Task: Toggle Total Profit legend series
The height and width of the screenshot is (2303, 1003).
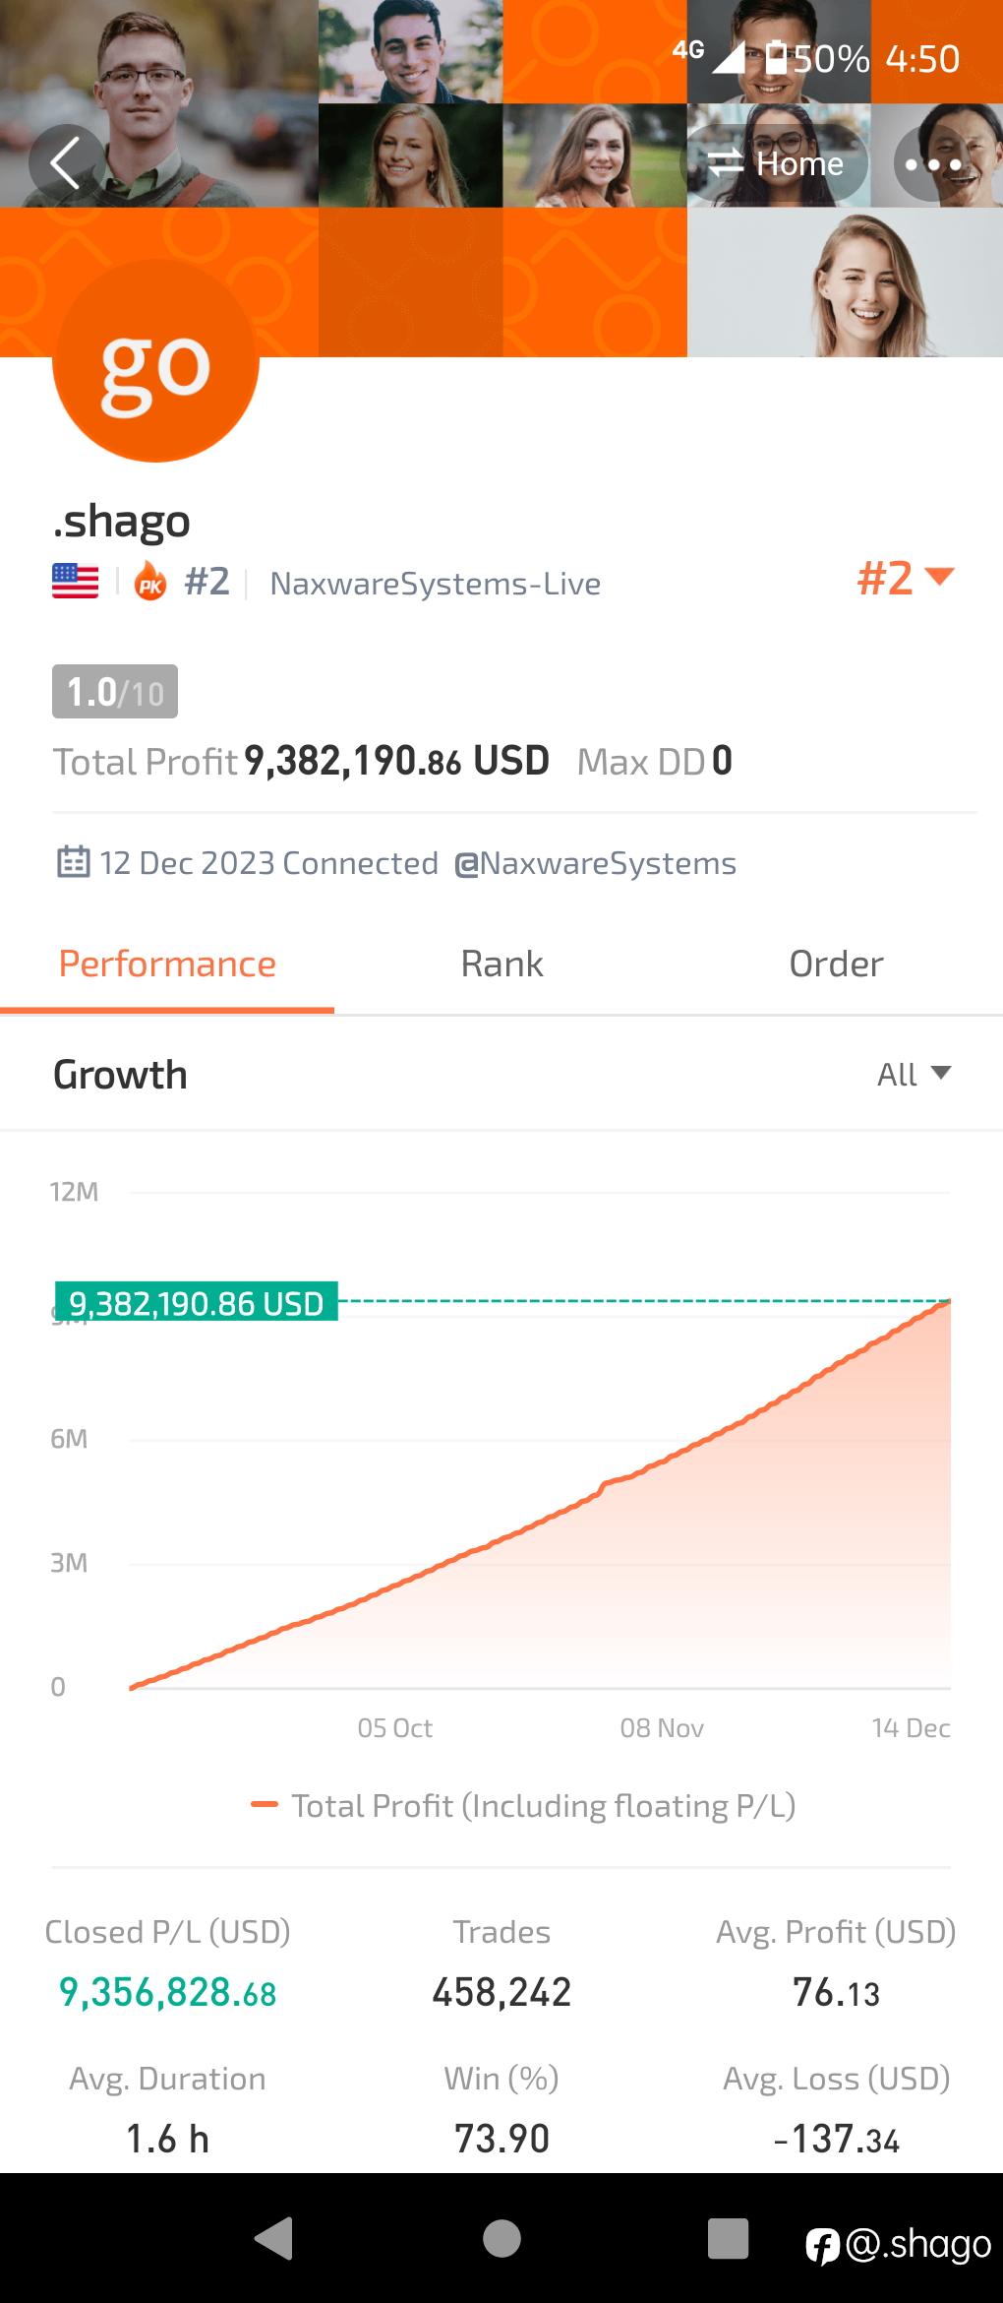Action: point(523,1806)
